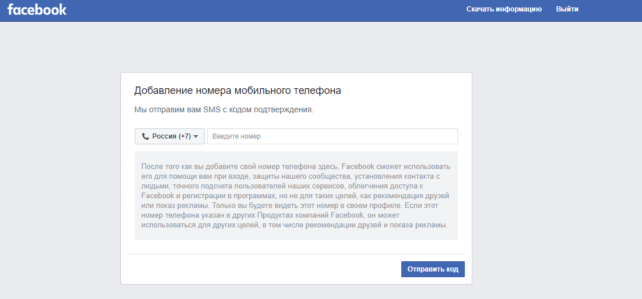
Task: Expand the Россия (+7) country code selector
Action: (x=170, y=137)
